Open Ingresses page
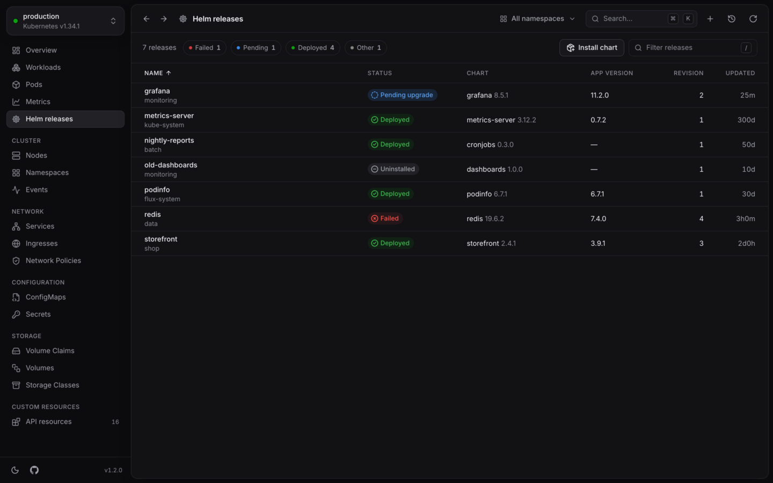Screen dimensions: 773x483 coord(65,244)
